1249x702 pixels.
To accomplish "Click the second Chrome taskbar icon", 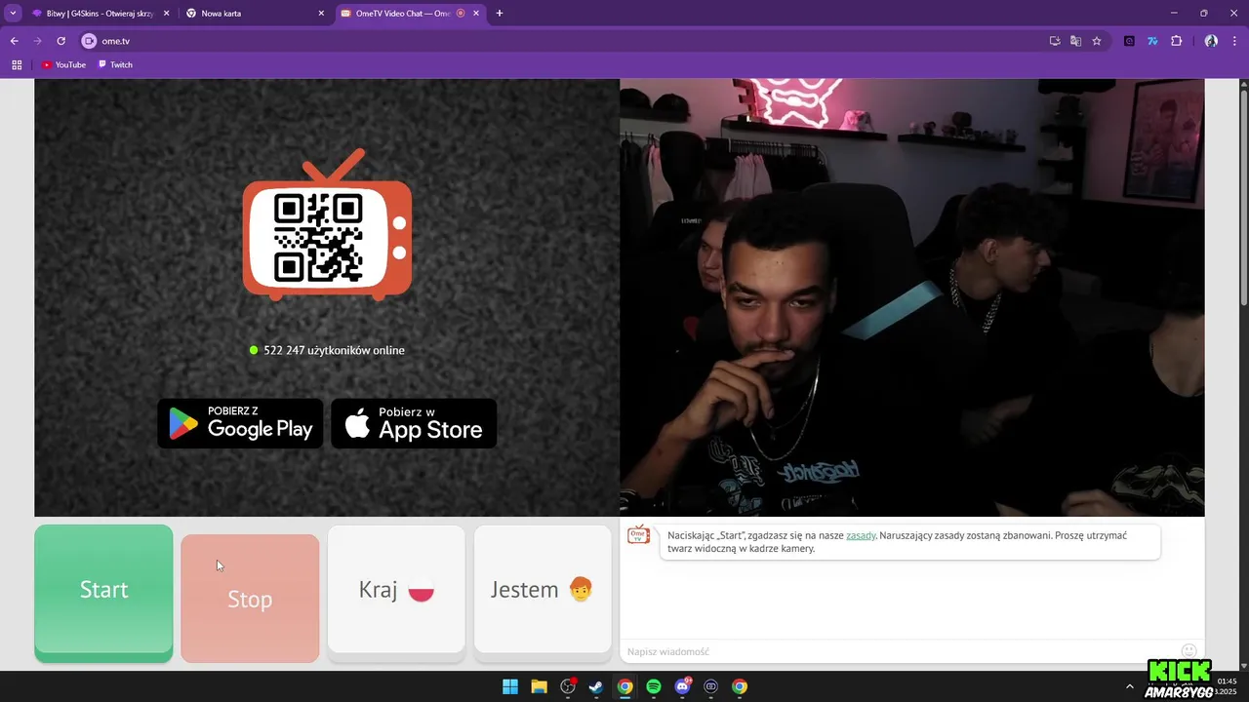I will pos(740,686).
